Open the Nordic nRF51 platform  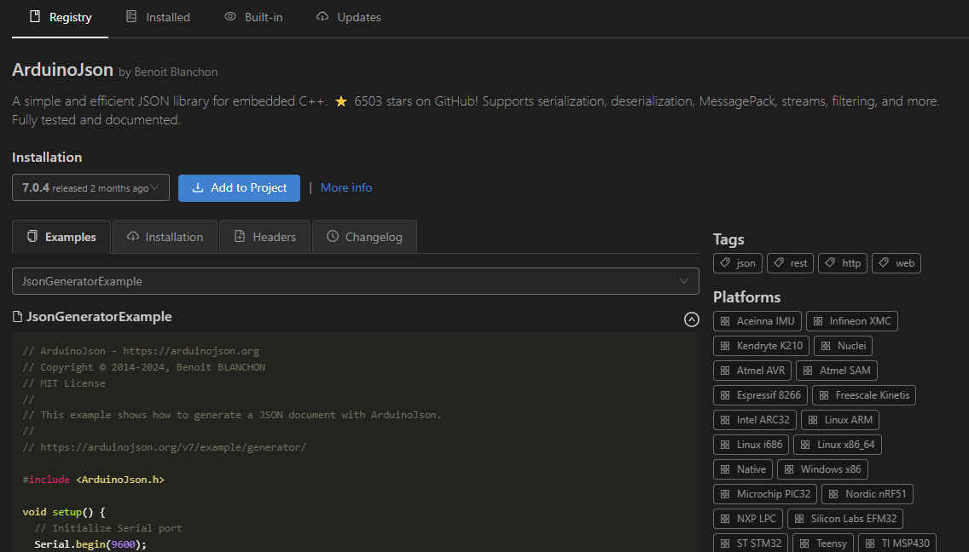click(867, 494)
